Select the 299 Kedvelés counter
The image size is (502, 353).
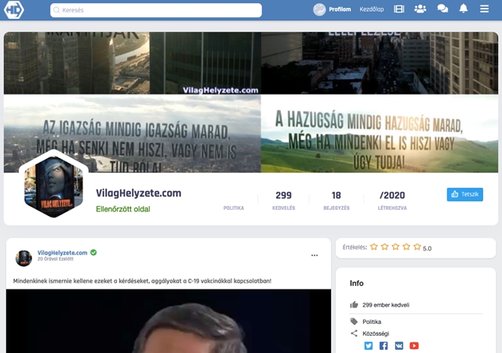[284, 200]
